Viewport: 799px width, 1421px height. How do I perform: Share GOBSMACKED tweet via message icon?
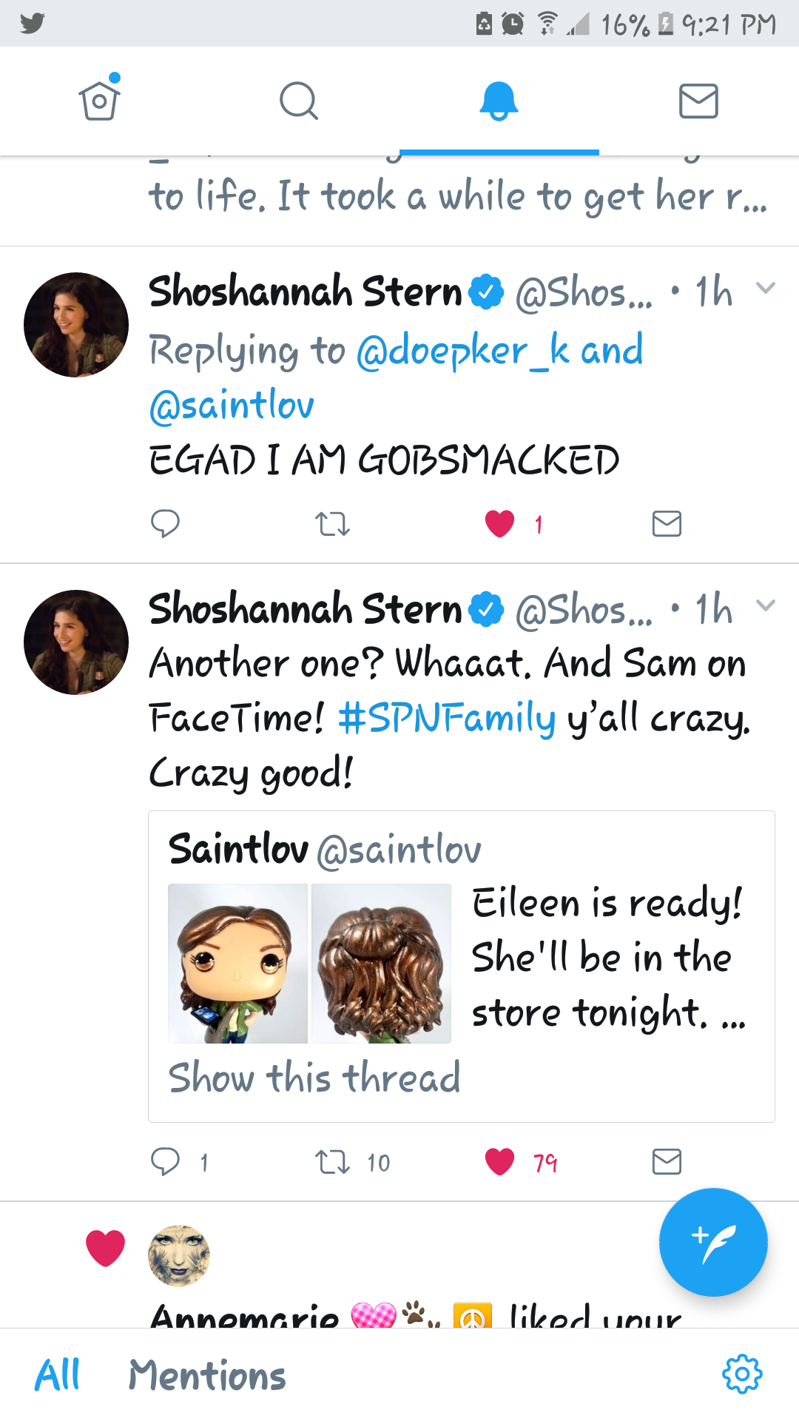[667, 524]
